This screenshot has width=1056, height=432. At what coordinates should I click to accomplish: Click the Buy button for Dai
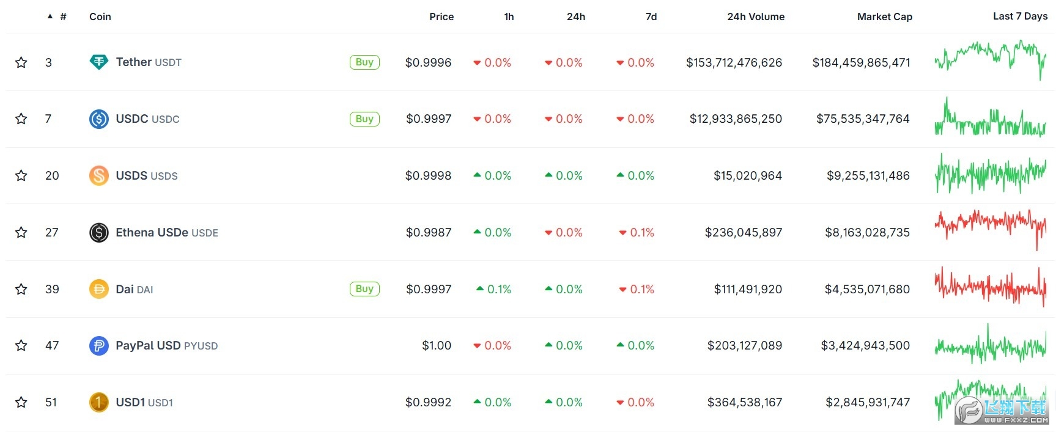point(364,289)
